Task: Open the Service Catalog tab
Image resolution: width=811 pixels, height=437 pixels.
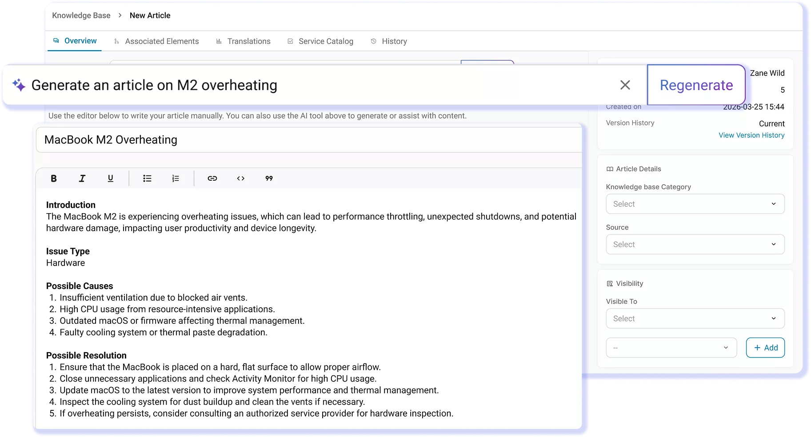Action: (320, 41)
